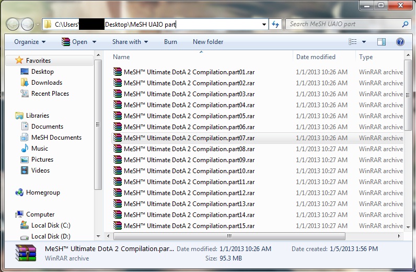Select Local Disk (D:)

coord(51,236)
